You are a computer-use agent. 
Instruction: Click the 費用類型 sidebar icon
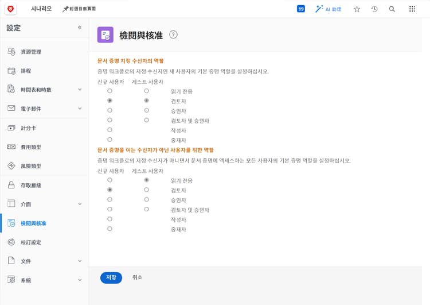click(11, 146)
